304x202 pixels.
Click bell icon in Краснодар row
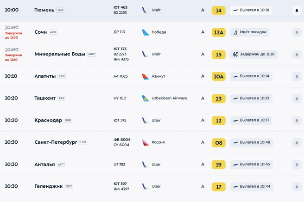pos(297,121)
